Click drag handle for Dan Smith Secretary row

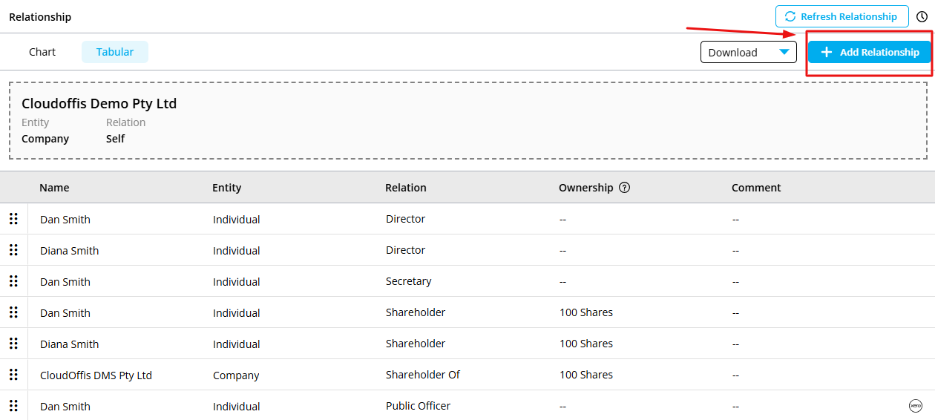click(x=13, y=281)
